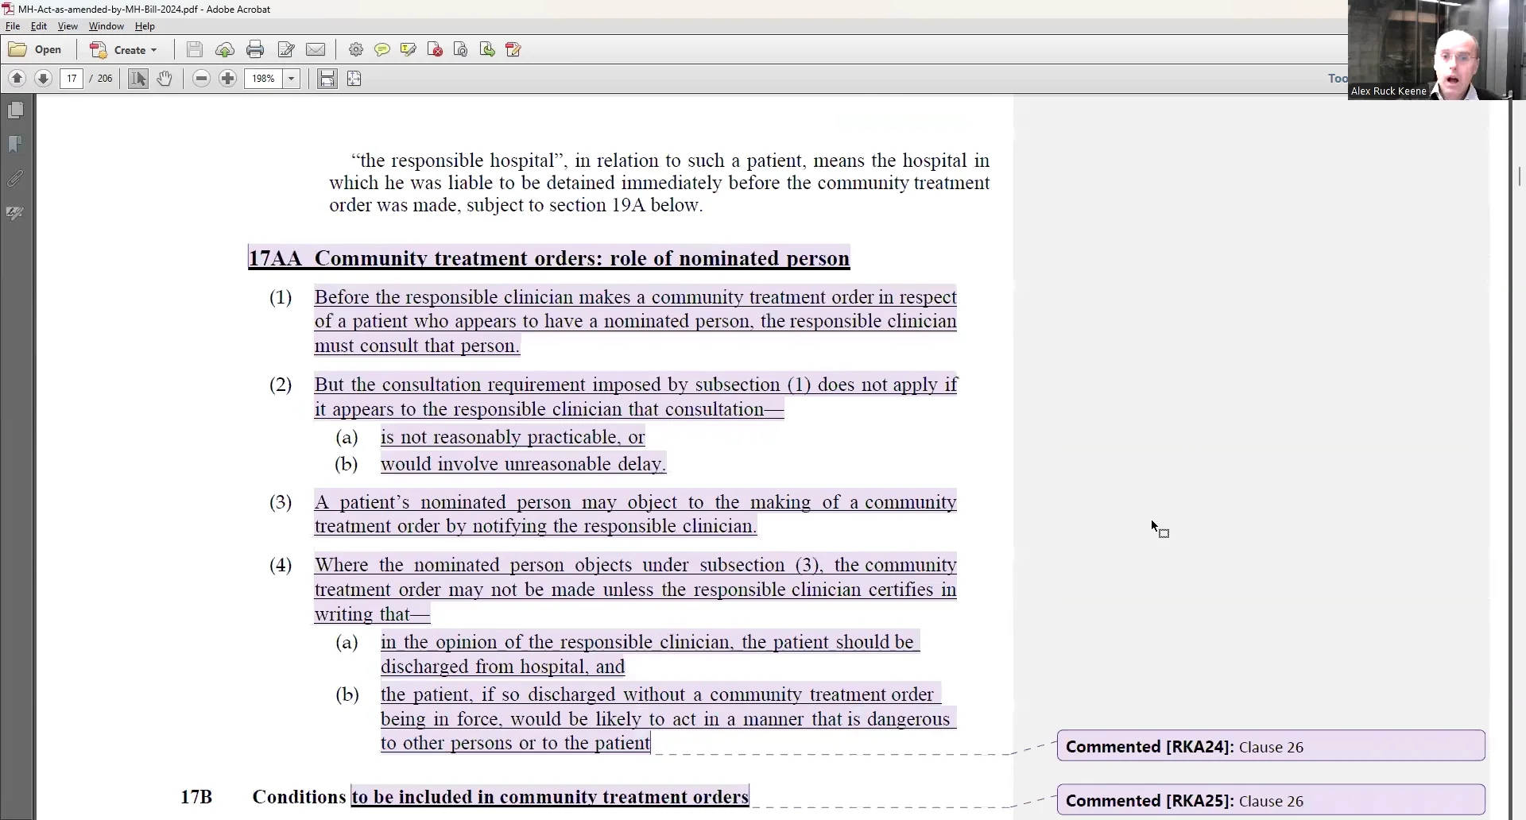Click the page number input field

(72, 79)
